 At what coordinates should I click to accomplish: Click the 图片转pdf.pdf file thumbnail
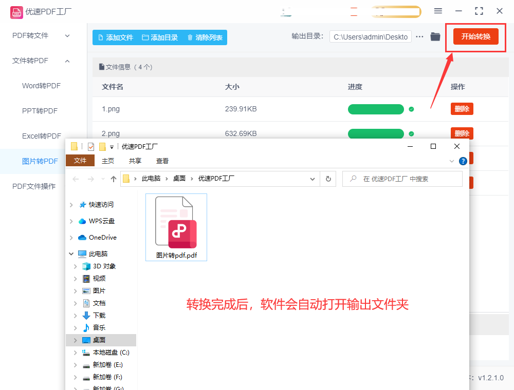[x=176, y=227]
